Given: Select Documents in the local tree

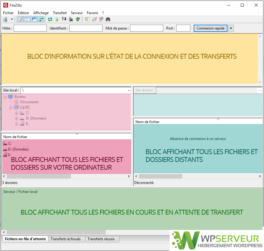Looking at the screenshot, I should [29, 102].
